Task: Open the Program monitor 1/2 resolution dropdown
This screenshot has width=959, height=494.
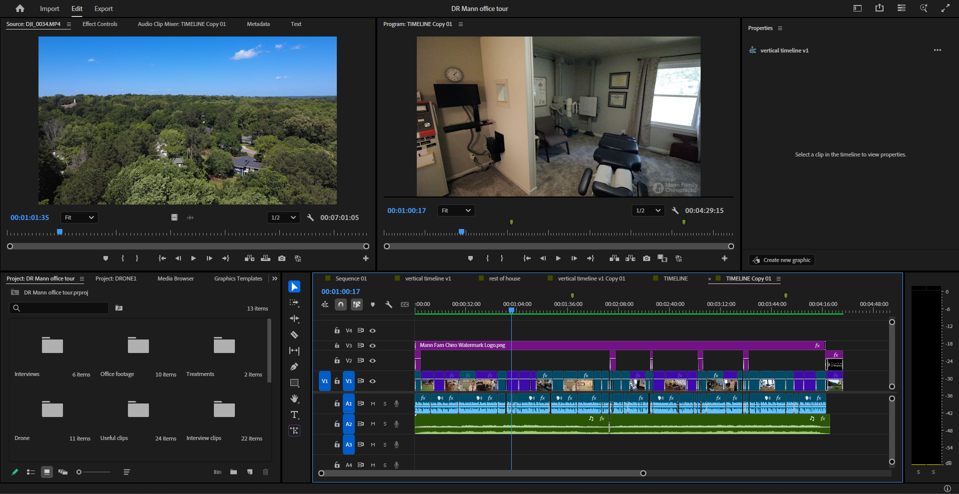Action: point(648,210)
